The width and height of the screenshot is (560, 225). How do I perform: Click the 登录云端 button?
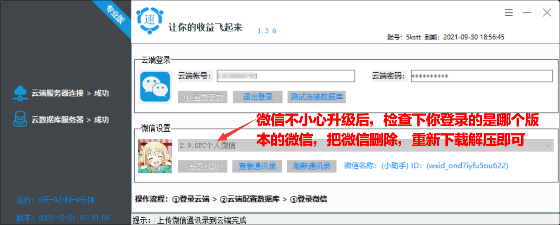203,97
